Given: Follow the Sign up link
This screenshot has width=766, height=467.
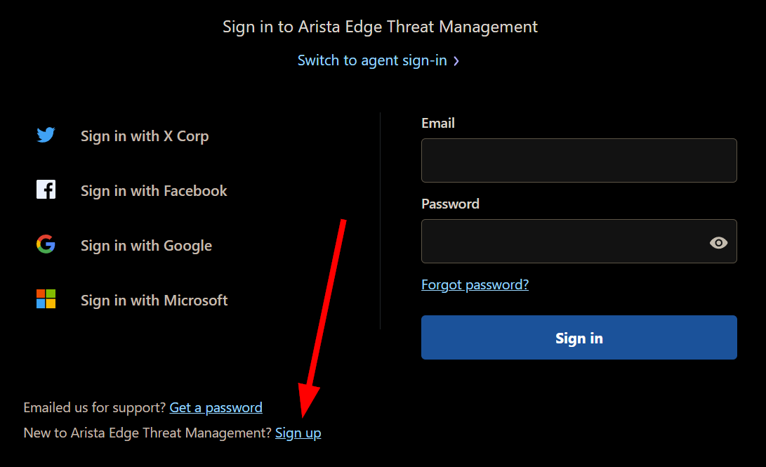Looking at the screenshot, I should 298,433.
